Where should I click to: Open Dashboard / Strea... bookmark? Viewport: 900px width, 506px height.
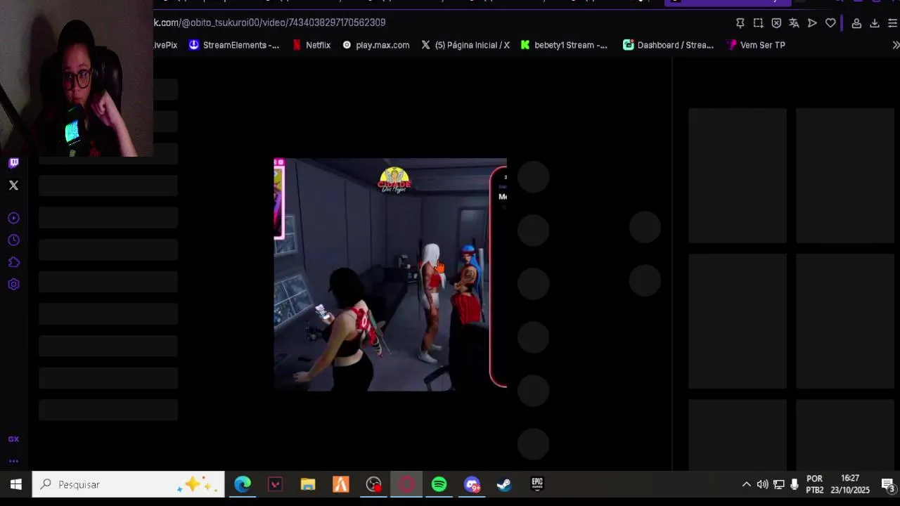(668, 45)
